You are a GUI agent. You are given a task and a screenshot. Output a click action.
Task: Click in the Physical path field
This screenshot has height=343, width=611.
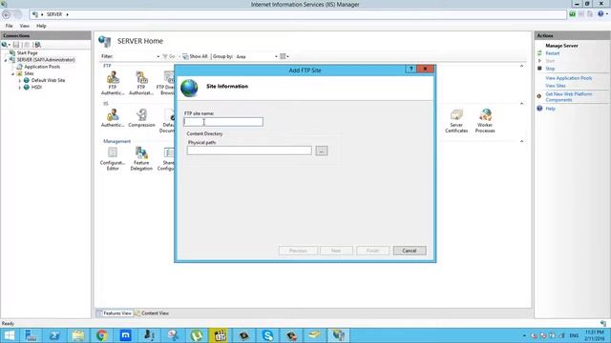click(x=249, y=151)
